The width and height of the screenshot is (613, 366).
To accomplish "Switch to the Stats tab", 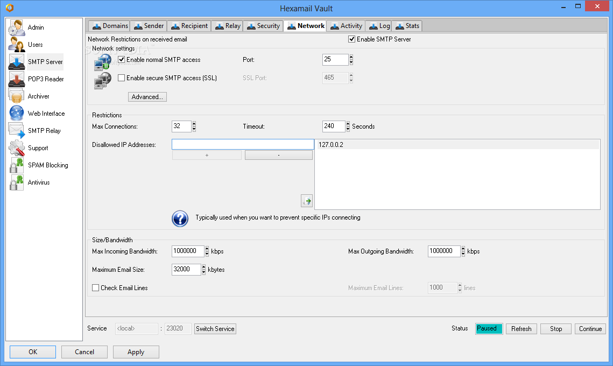I will click(407, 26).
